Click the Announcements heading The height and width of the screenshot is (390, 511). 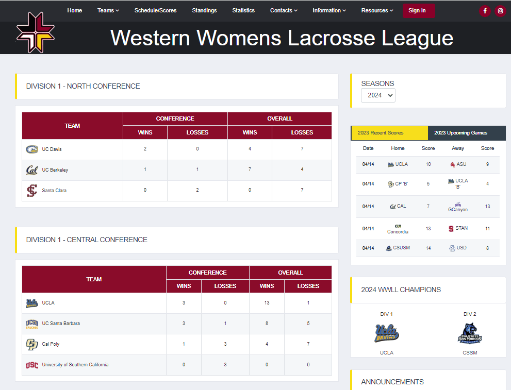click(x=392, y=382)
